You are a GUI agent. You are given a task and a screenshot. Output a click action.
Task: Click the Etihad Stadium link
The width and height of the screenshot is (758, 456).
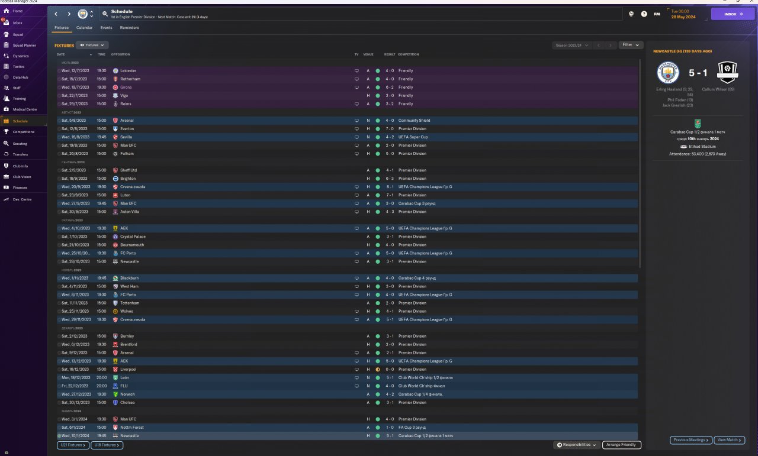click(701, 146)
